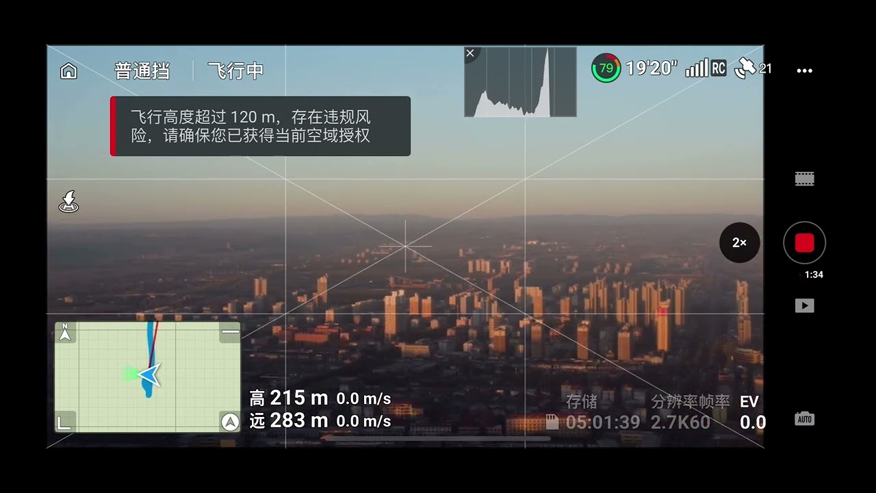The width and height of the screenshot is (876, 493).
Task: Toggle the 2× zoom button
Action: (x=739, y=242)
